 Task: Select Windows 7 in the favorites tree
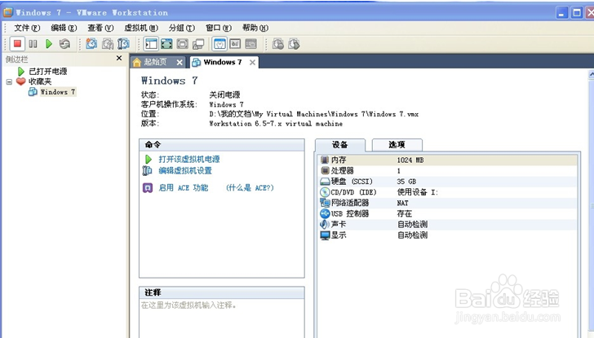58,92
